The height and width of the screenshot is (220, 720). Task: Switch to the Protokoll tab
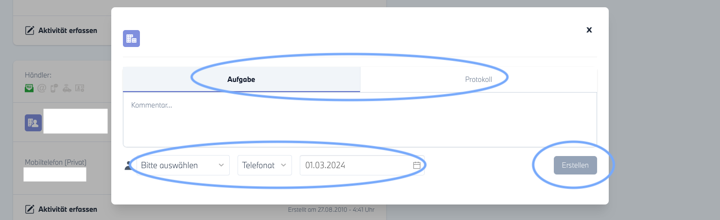[478, 79]
